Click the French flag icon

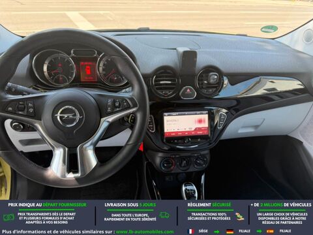click(191, 231)
